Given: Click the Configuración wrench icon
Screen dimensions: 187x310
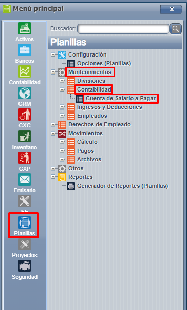Looking at the screenshot, I should tap(62, 55).
